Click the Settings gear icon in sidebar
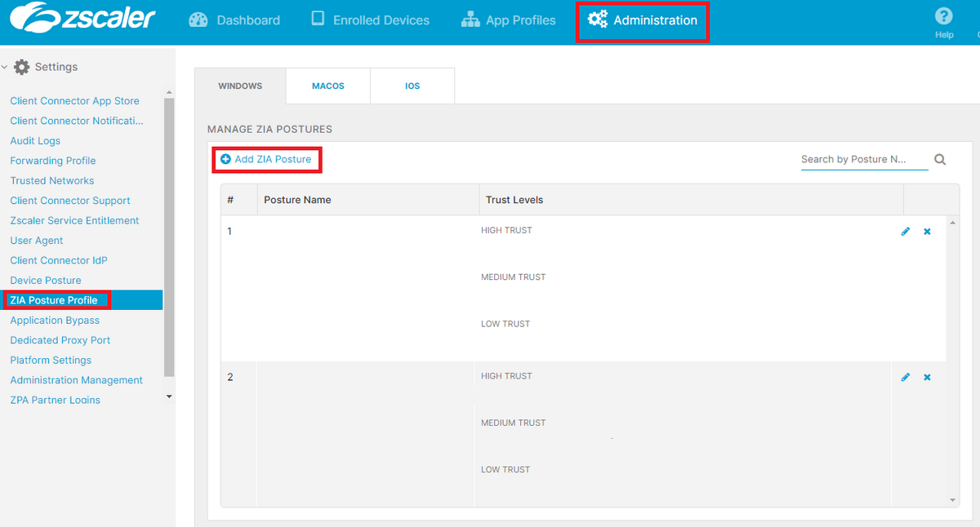The width and height of the screenshot is (980, 527). point(22,67)
